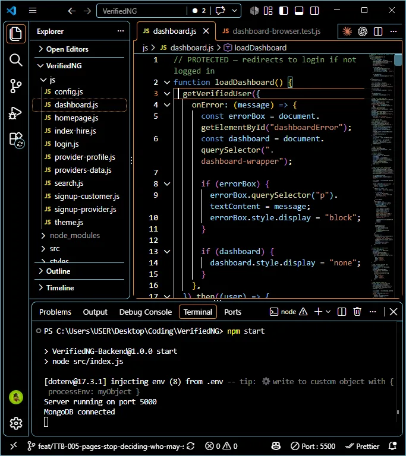
Task: Open the Search view in activity bar
Action: pos(15,60)
